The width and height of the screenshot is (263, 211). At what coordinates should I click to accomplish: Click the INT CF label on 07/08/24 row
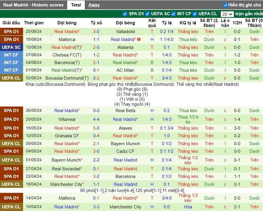[x=11, y=55]
